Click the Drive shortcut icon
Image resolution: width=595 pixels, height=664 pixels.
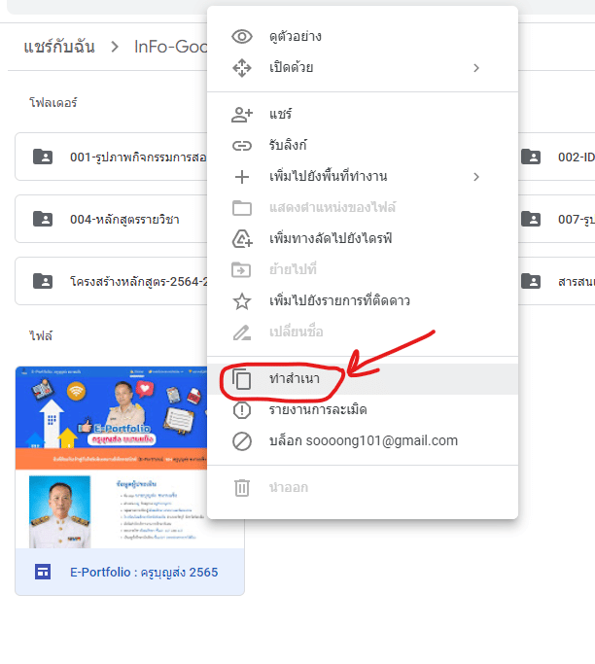(x=242, y=239)
